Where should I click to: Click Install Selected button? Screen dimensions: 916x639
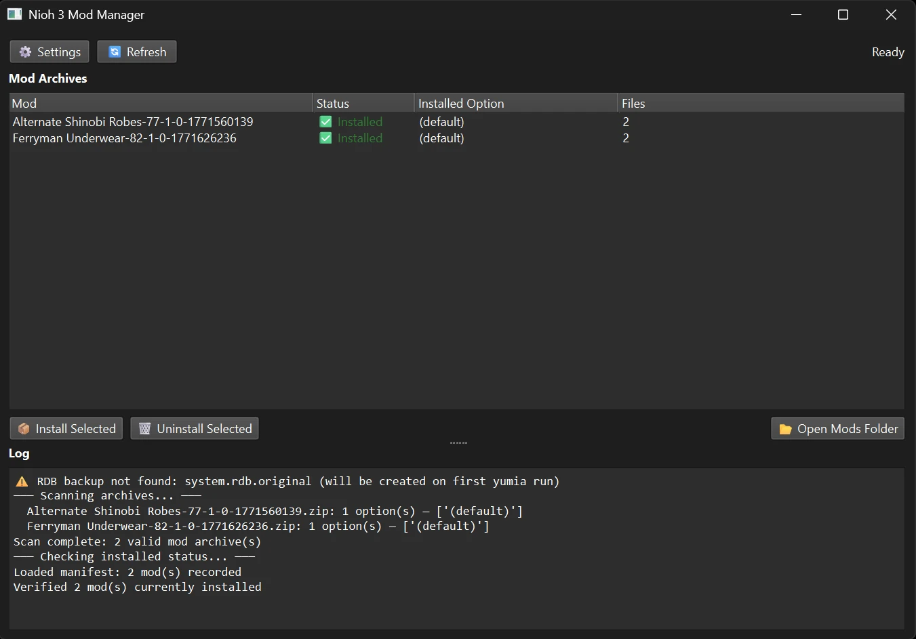point(66,429)
